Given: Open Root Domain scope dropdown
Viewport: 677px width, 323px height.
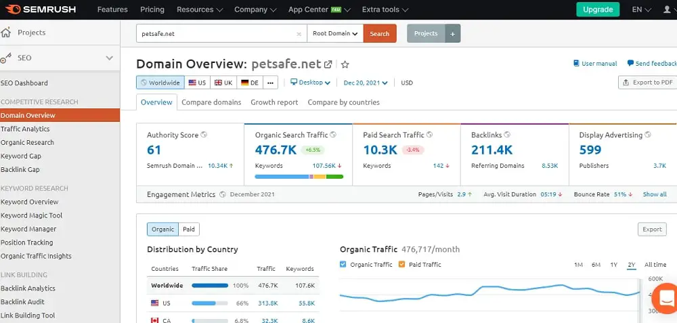Looking at the screenshot, I should click(x=336, y=33).
